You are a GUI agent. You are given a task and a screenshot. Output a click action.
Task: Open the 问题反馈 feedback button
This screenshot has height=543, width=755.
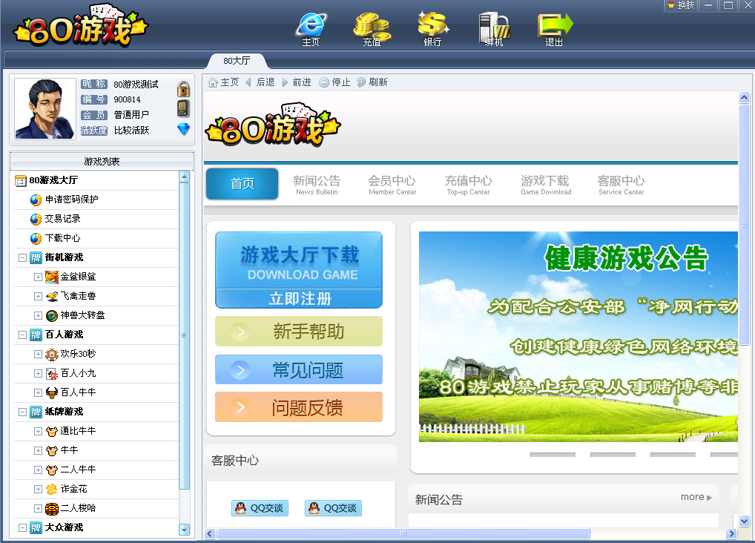(x=299, y=407)
